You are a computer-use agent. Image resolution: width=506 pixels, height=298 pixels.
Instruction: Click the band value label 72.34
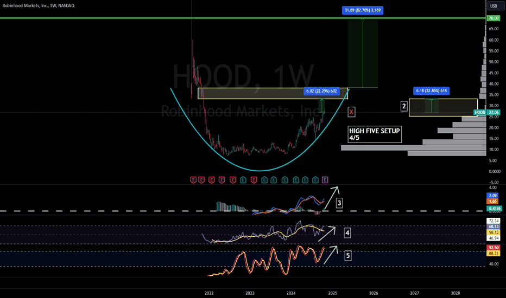[x=494, y=221]
